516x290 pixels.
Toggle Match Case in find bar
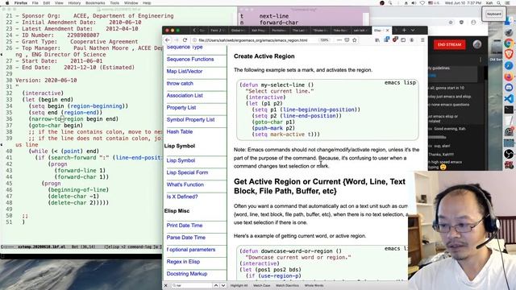pos(261,285)
